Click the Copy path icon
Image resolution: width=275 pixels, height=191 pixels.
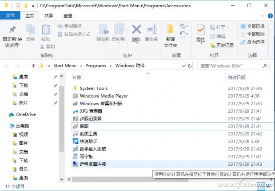[x=60, y=26]
